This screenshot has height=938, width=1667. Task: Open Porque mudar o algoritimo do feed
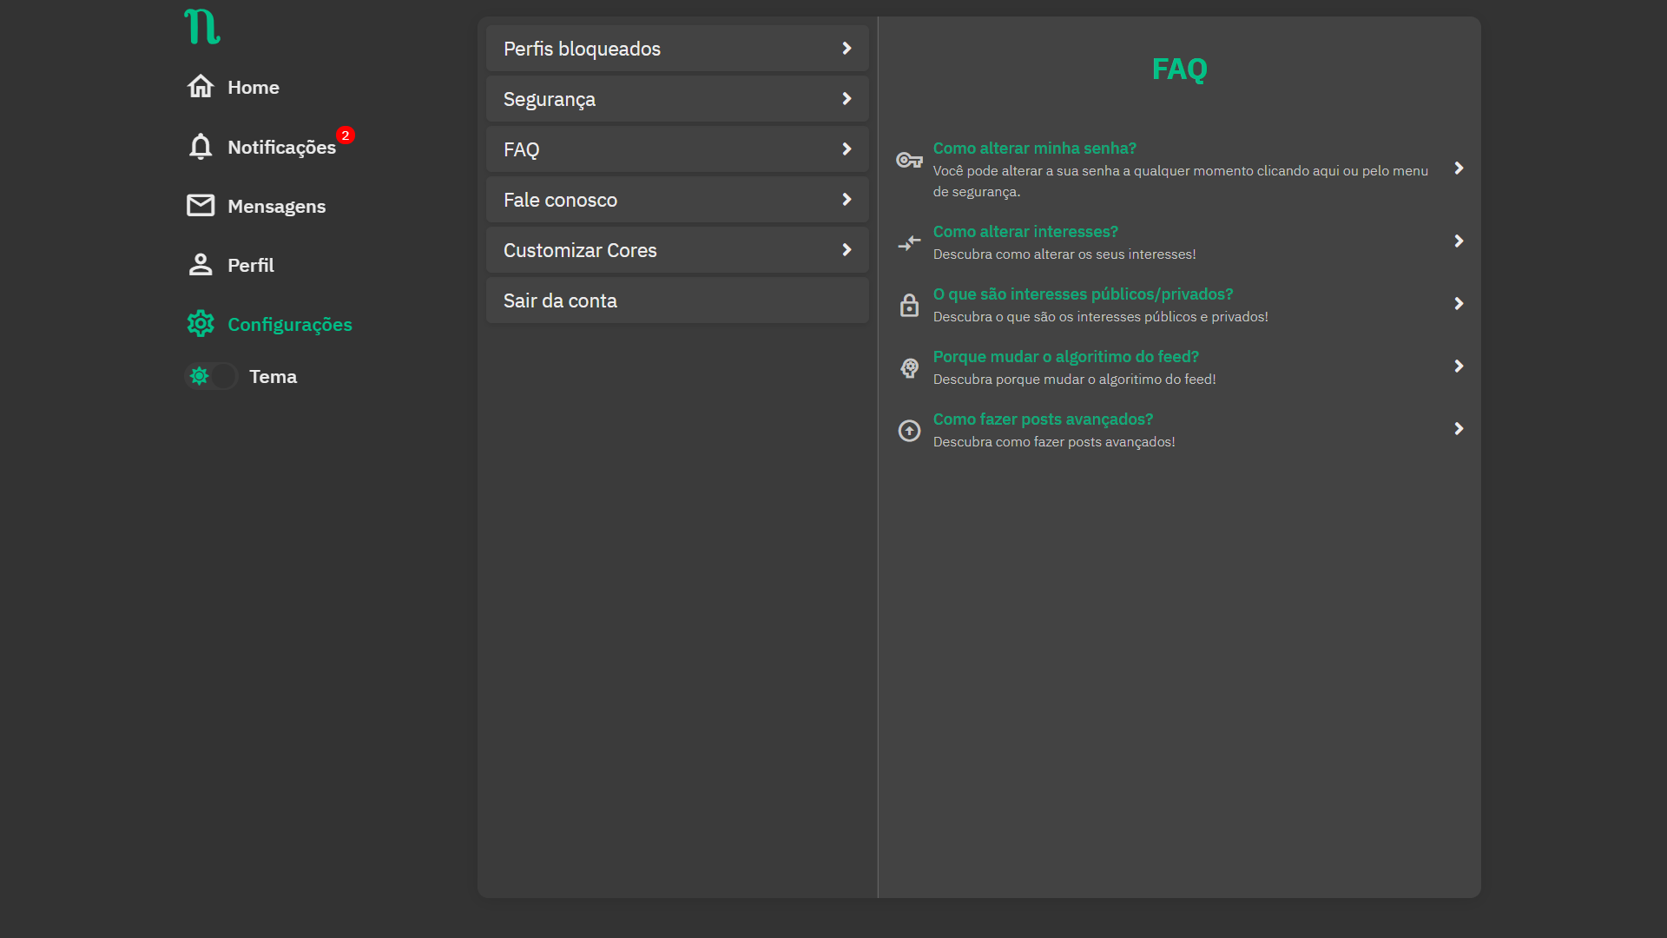1065,357
